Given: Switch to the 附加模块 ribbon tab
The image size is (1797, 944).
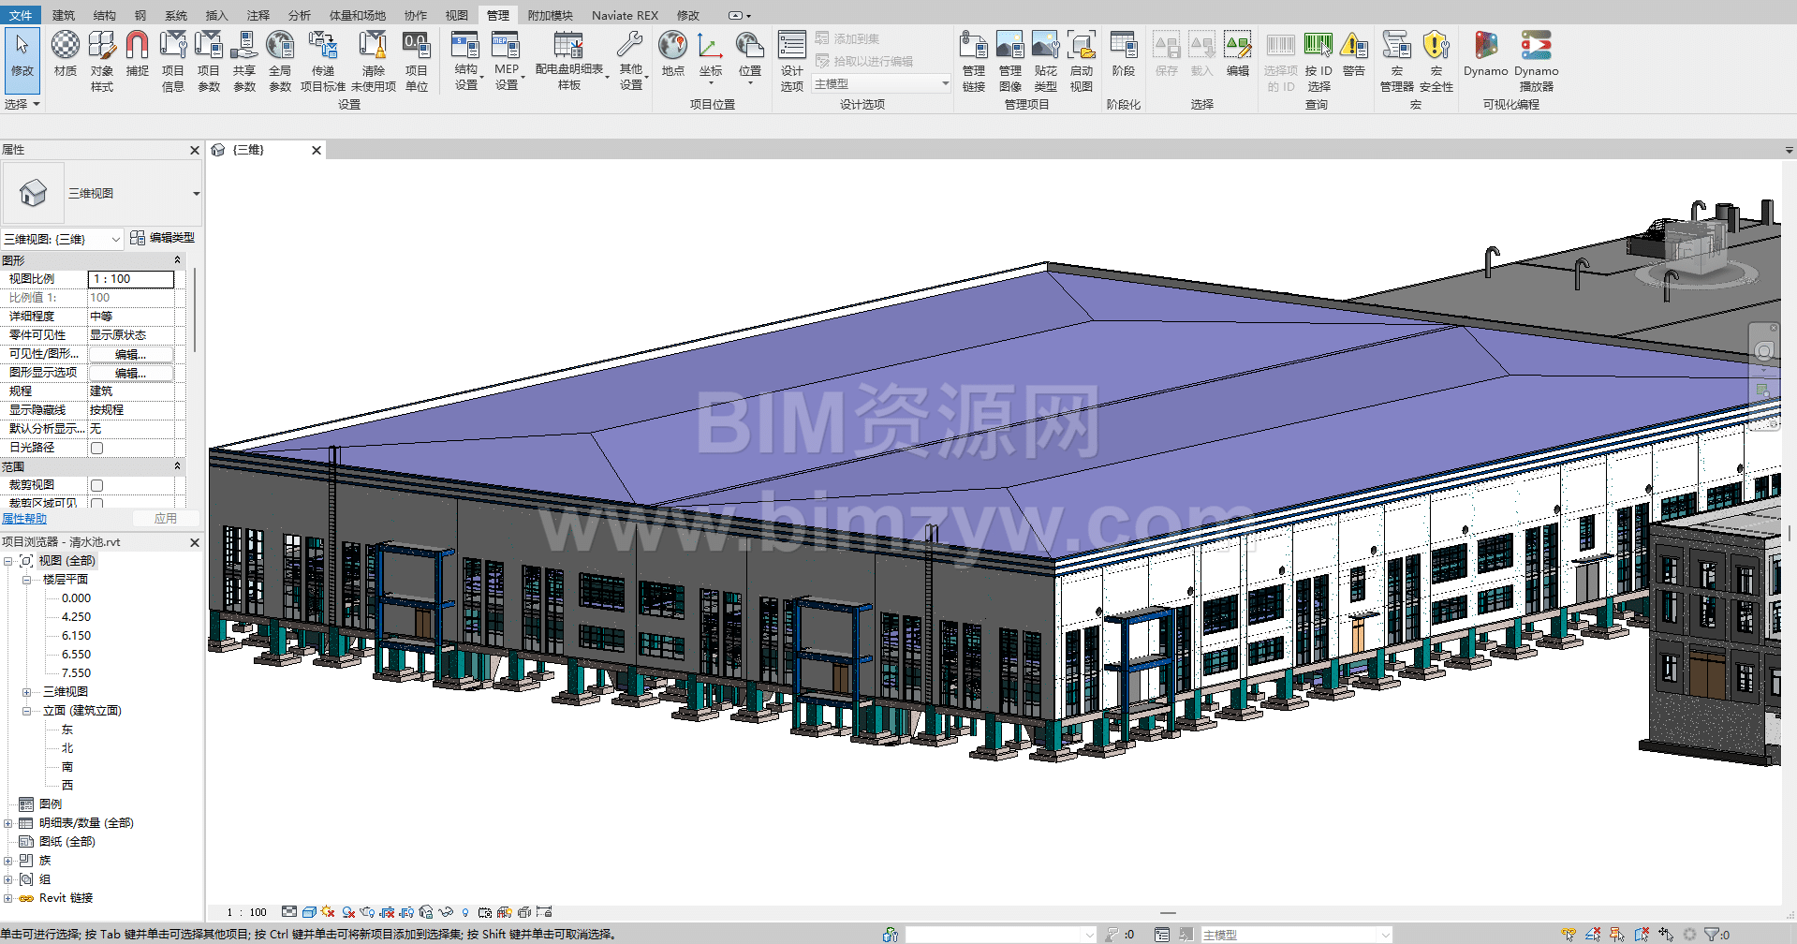Looking at the screenshot, I should point(551,15).
